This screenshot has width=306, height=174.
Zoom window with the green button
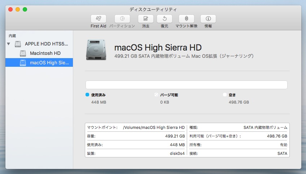point(25,9)
